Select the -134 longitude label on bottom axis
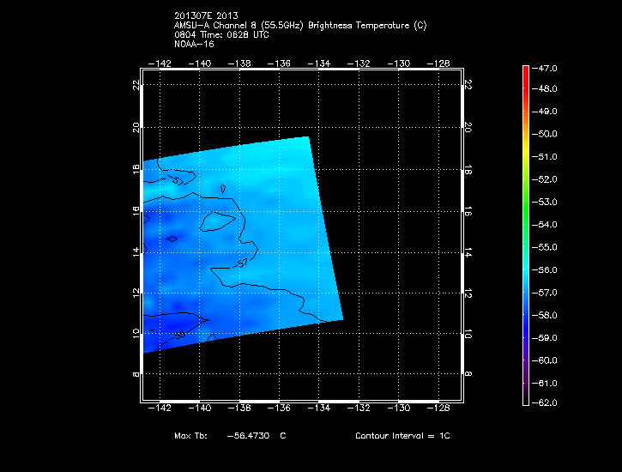This screenshot has height=472, width=622. 320,408
